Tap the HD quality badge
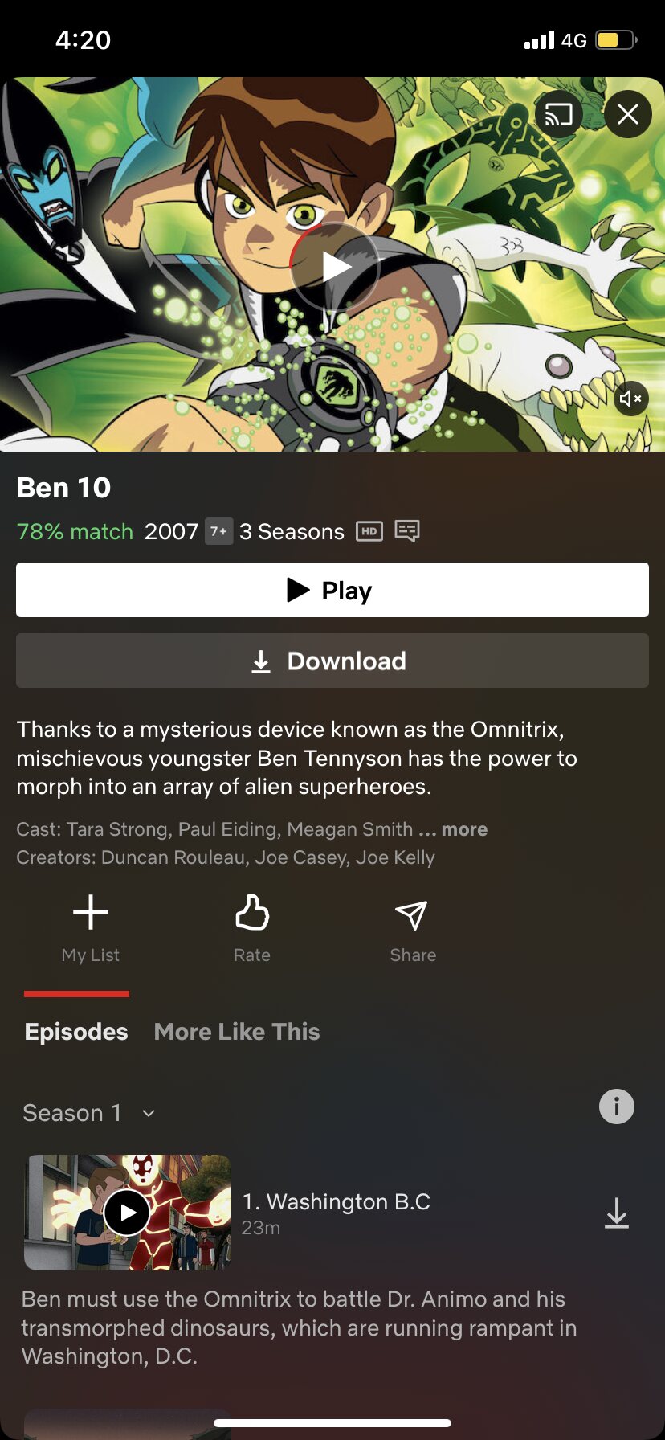 [x=369, y=531]
